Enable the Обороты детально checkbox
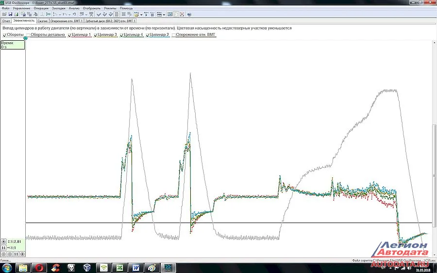 [28, 35]
